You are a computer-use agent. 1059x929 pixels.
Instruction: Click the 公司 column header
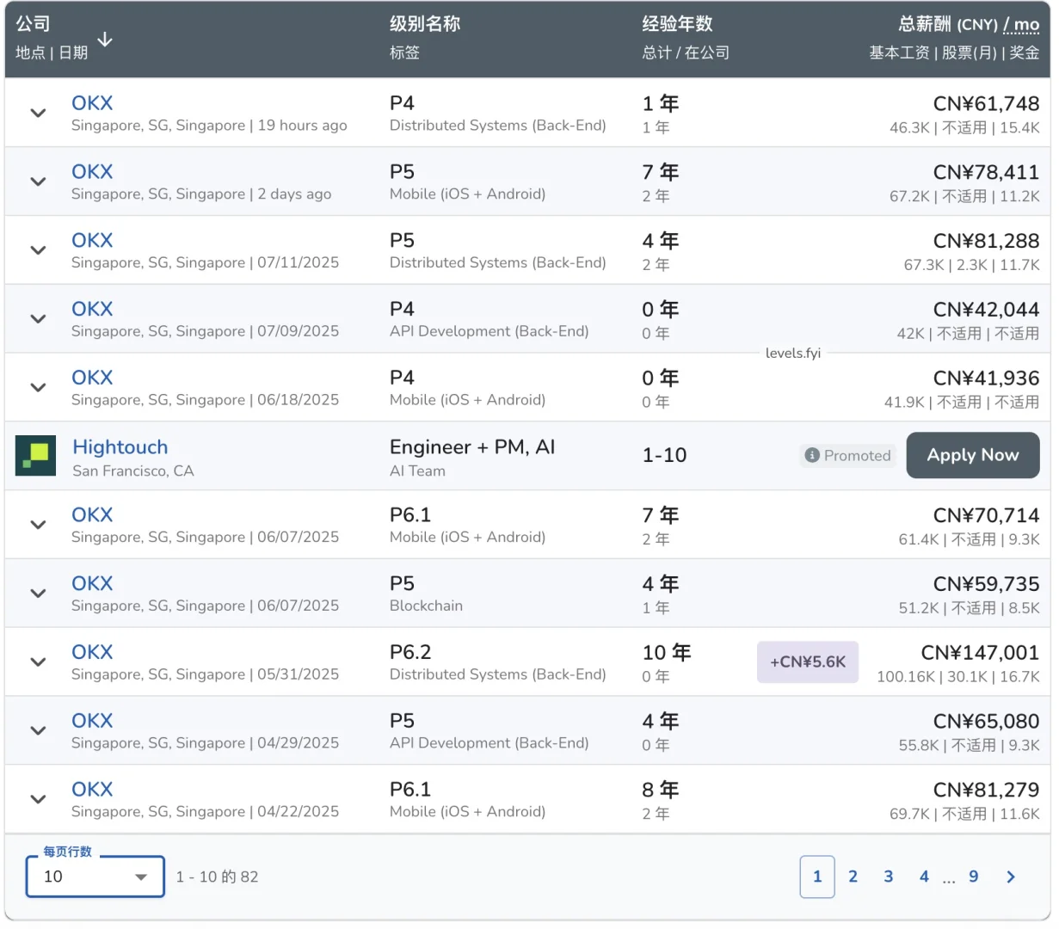point(33,24)
